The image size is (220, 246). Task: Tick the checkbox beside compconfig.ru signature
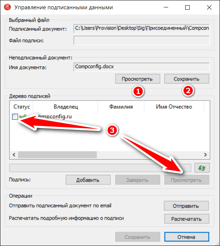pos(15,117)
